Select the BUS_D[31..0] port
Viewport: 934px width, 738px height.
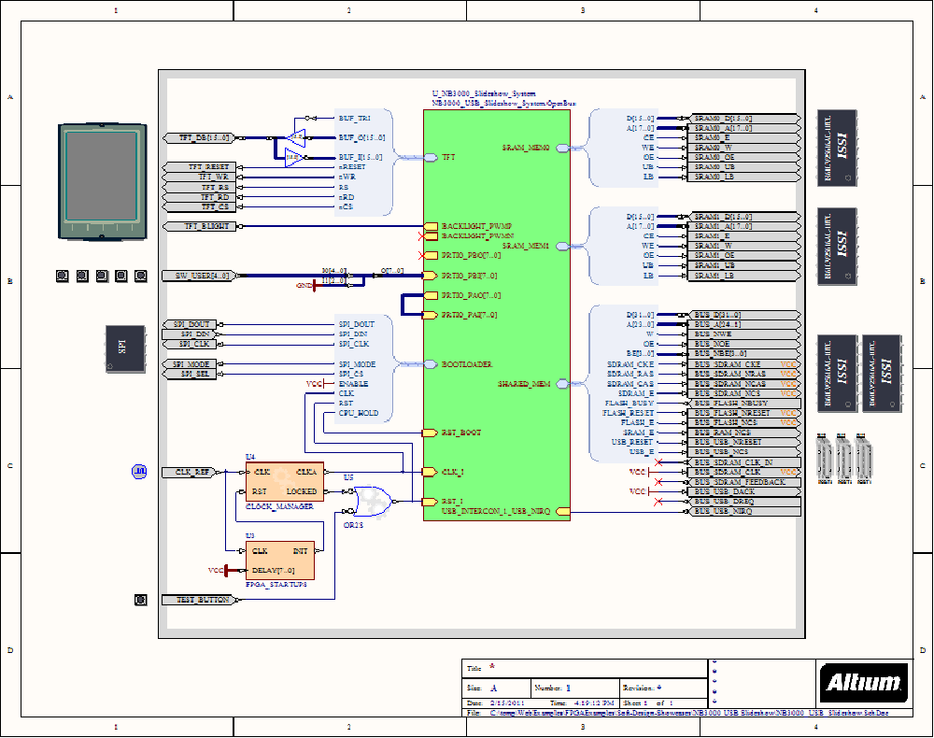click(x=744, y=315)
